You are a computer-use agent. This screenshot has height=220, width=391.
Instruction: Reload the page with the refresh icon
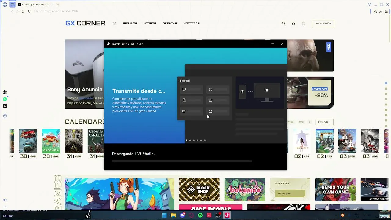click(x=23, y=11)
